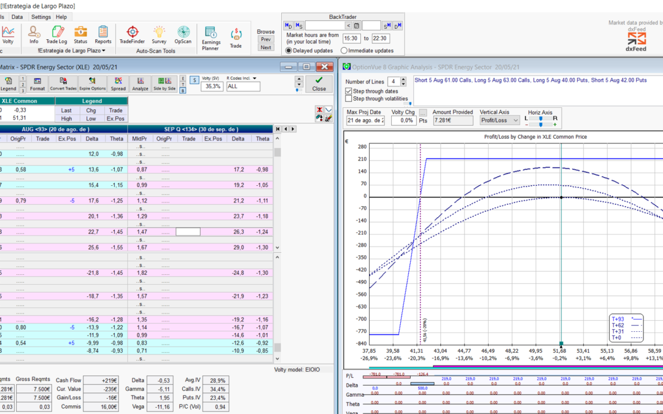Open the Status toolbox icon

pos(80,35)
